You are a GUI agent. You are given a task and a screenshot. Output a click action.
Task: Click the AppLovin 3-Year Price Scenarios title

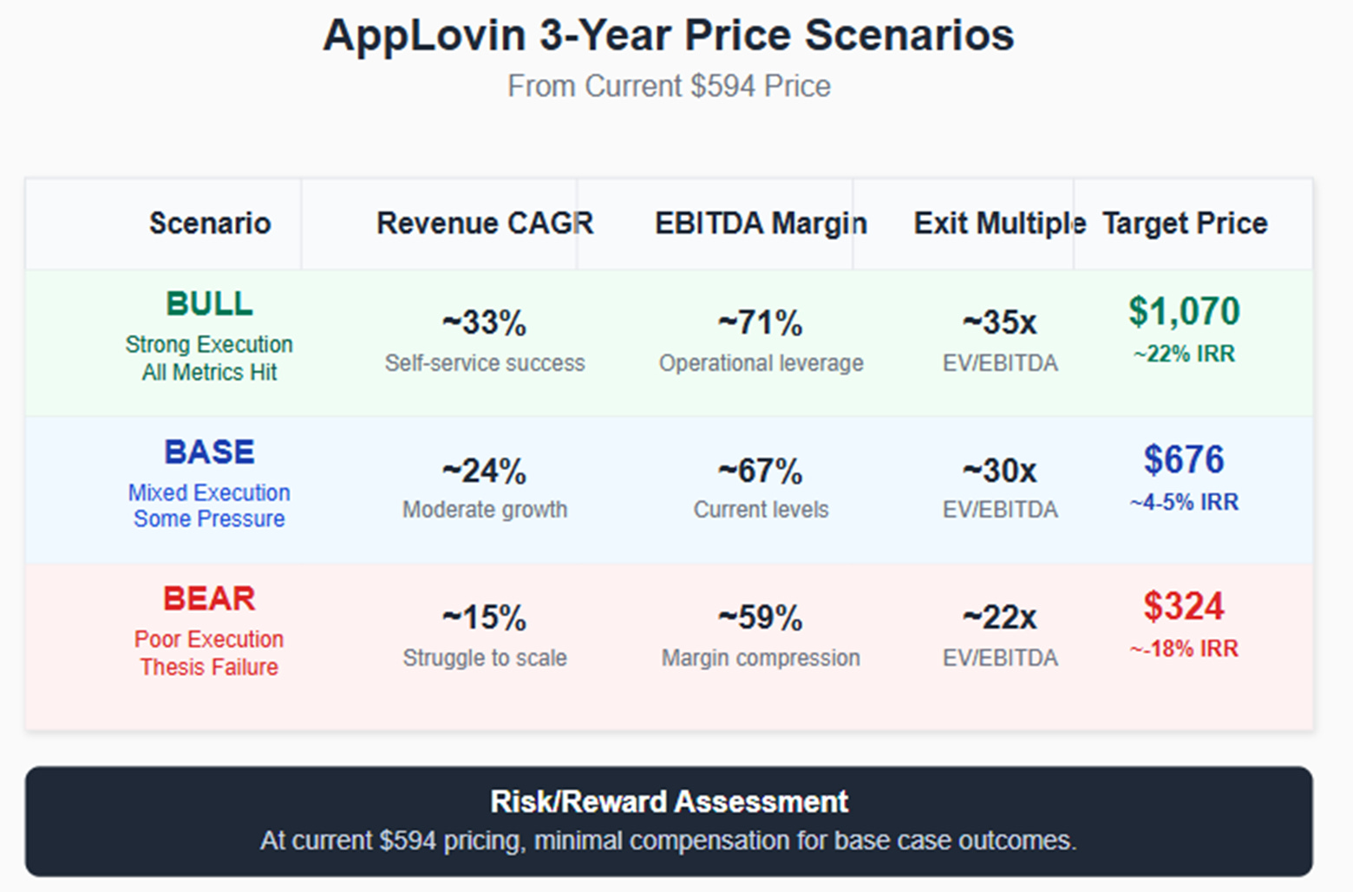[669, 36]
